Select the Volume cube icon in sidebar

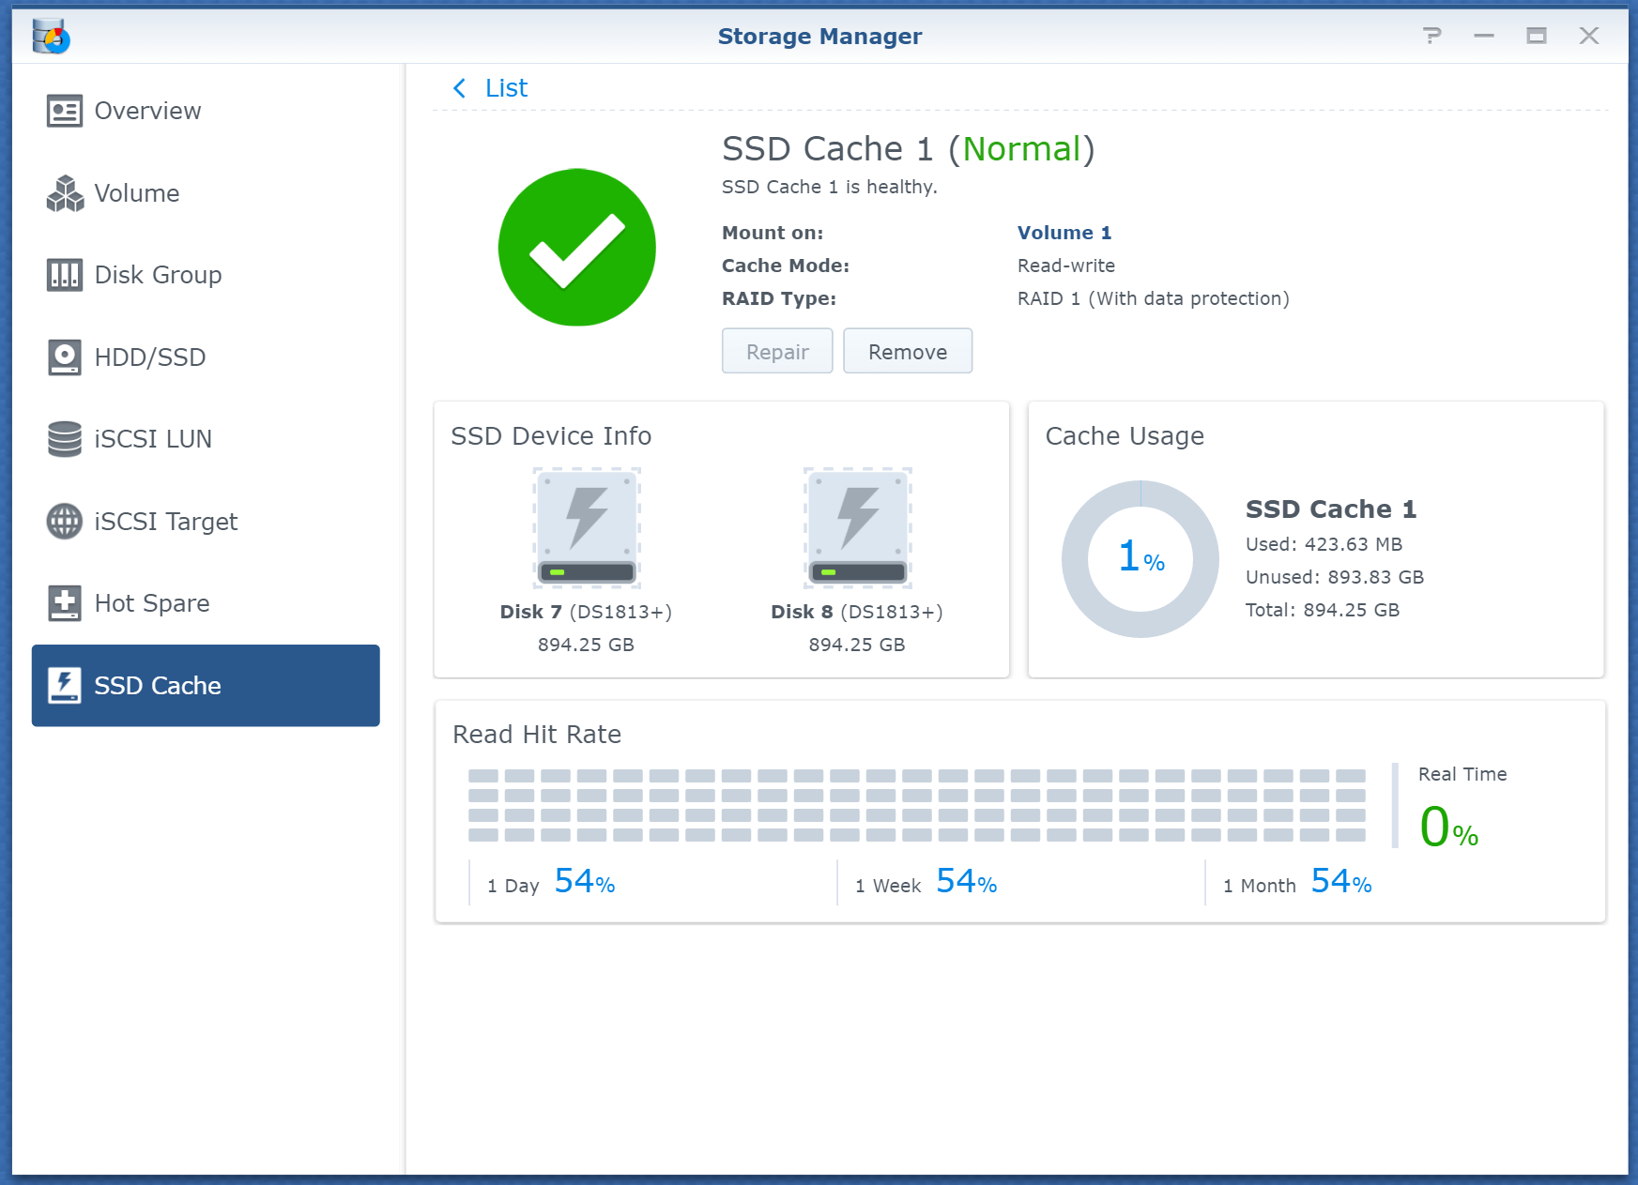(x=63, y=192)
